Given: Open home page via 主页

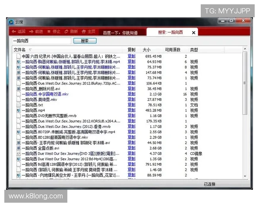Looking at the screenshot, I should (x=88, y=31).
